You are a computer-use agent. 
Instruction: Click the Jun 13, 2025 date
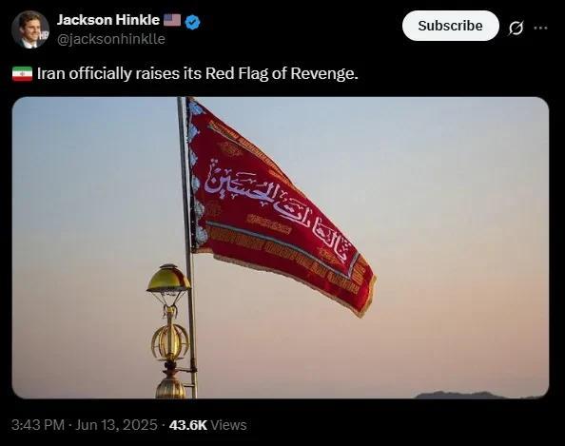click(116, 425)
